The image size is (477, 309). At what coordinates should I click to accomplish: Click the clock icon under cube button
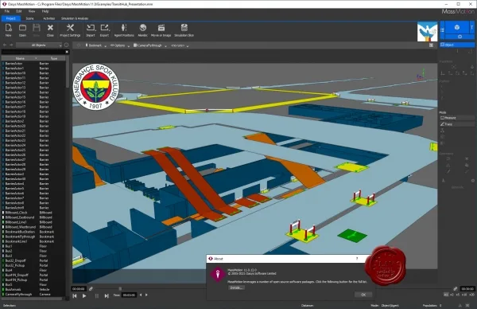(460, 37)
